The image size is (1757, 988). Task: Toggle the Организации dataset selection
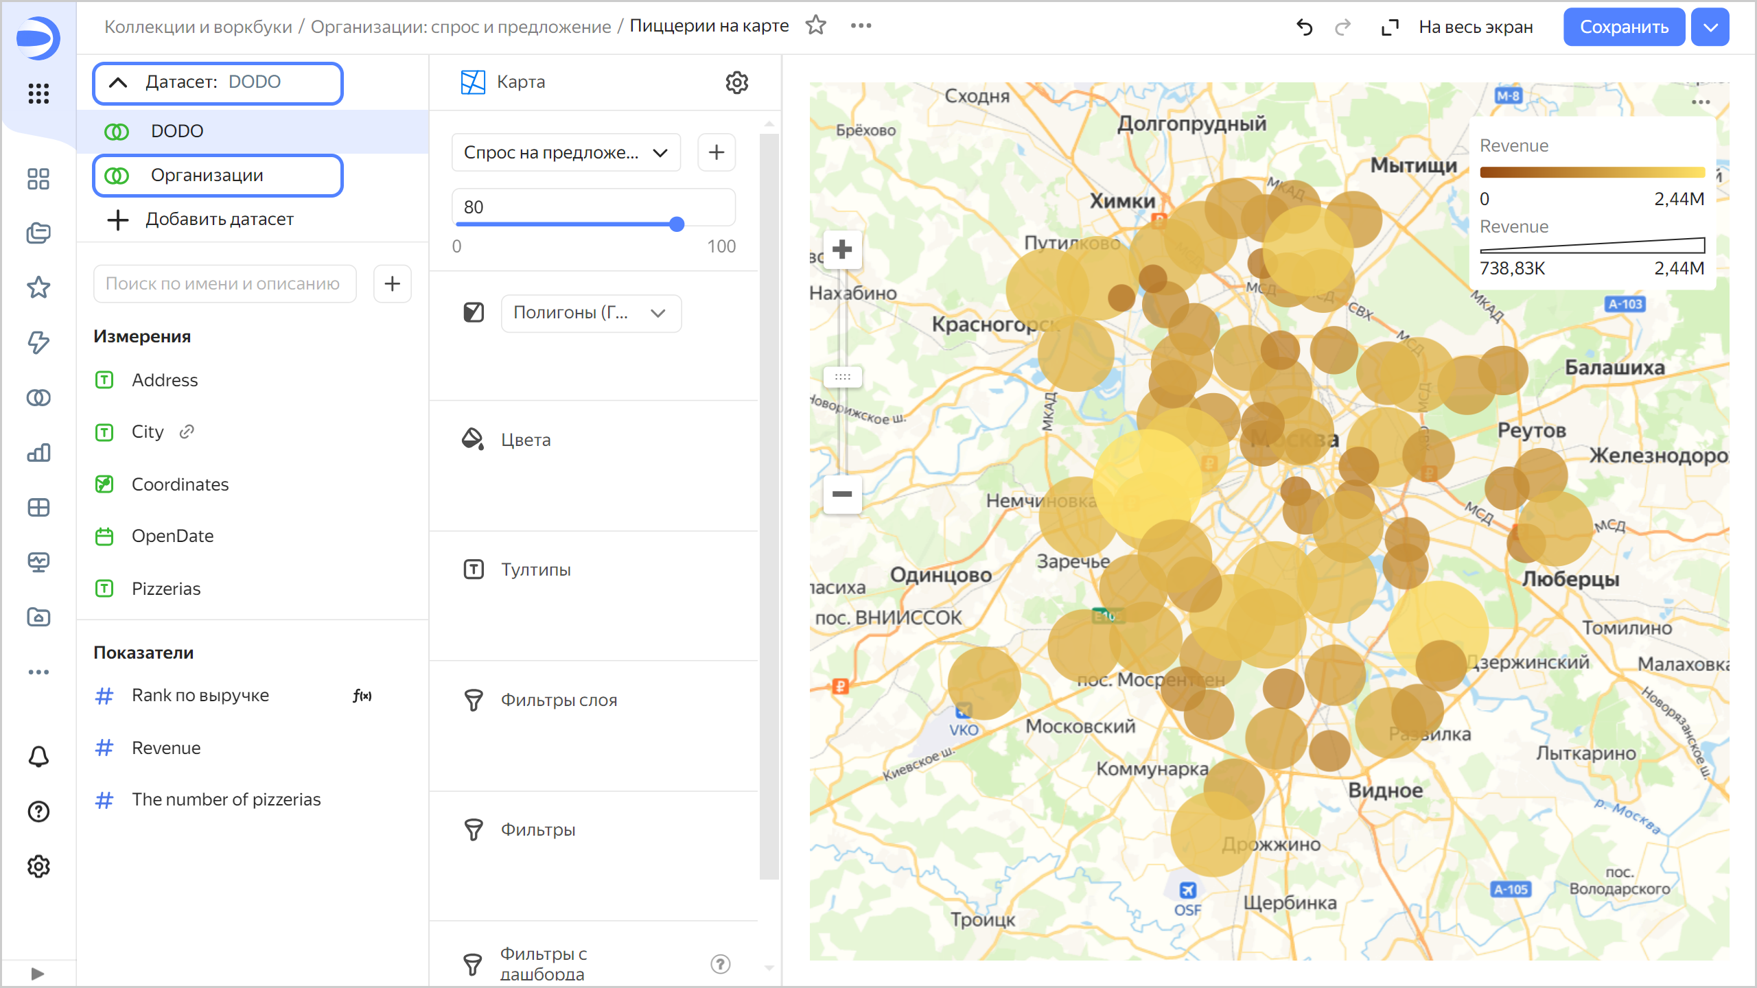point(206,175)
